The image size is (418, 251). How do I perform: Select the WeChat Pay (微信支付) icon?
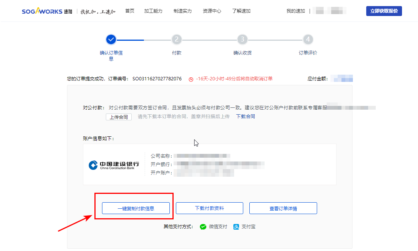coord(203,227)
